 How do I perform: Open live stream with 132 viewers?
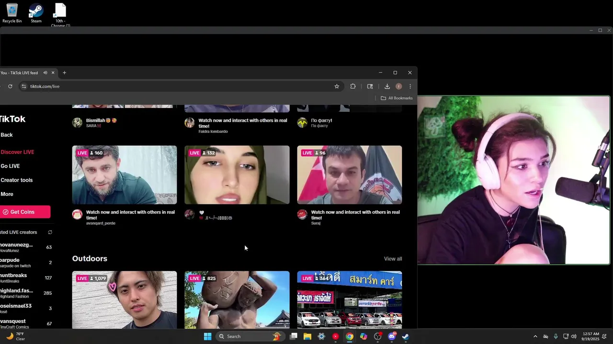coord(237,175)
